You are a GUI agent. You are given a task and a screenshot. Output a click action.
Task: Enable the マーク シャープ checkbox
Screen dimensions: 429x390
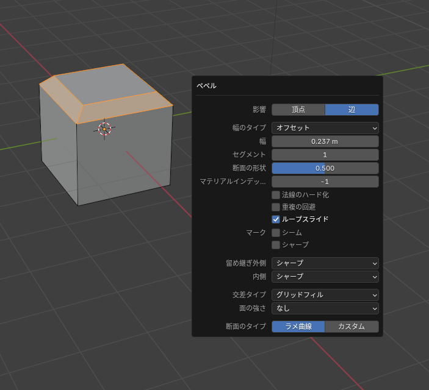pyautogui.click(x=276, y=244)
